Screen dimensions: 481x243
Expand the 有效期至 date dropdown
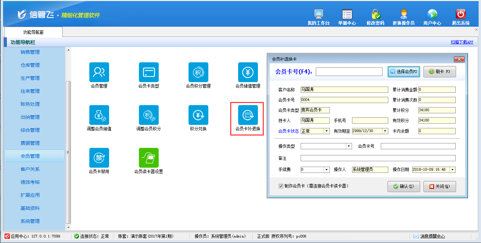385,131
